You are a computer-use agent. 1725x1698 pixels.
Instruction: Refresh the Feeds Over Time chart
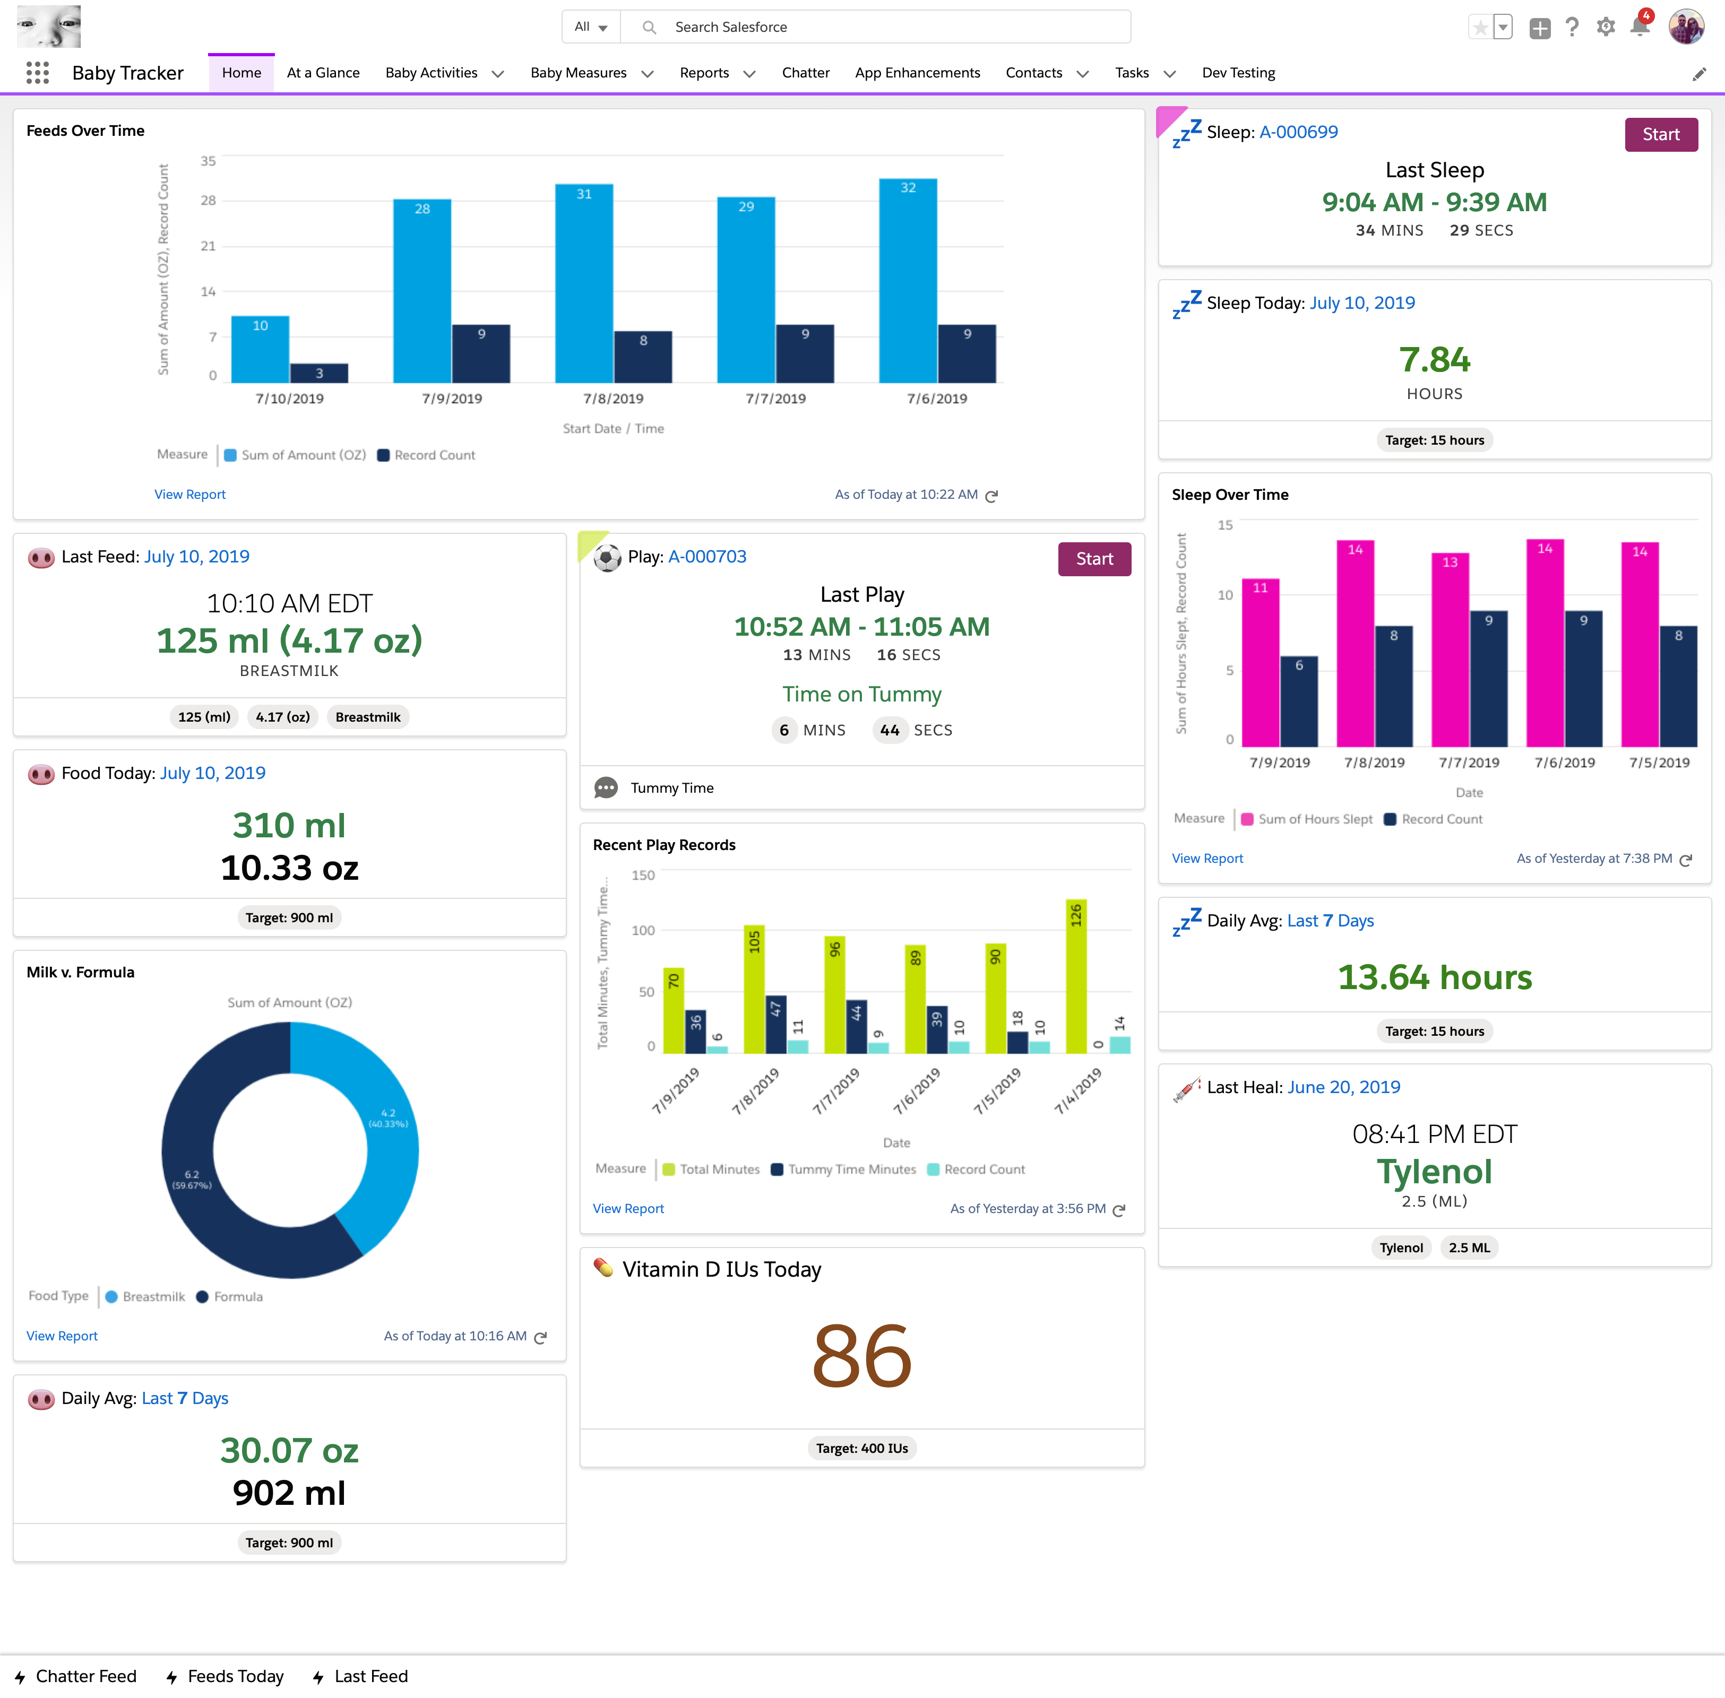[992, 496]
